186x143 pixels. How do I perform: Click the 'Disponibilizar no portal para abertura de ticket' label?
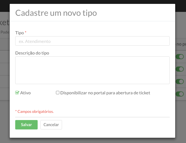pyautogui.click(x=105, y=93)
